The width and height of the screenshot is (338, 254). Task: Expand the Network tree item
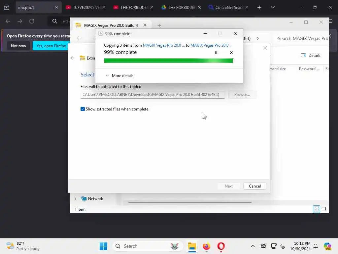(76, 199)
